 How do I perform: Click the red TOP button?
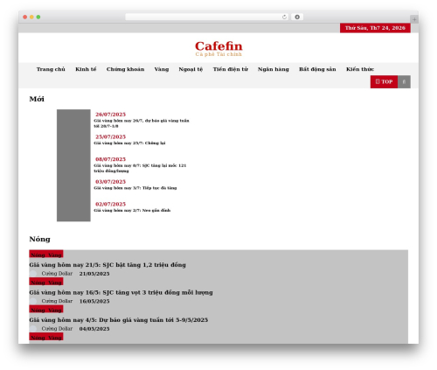click(384, 81)
